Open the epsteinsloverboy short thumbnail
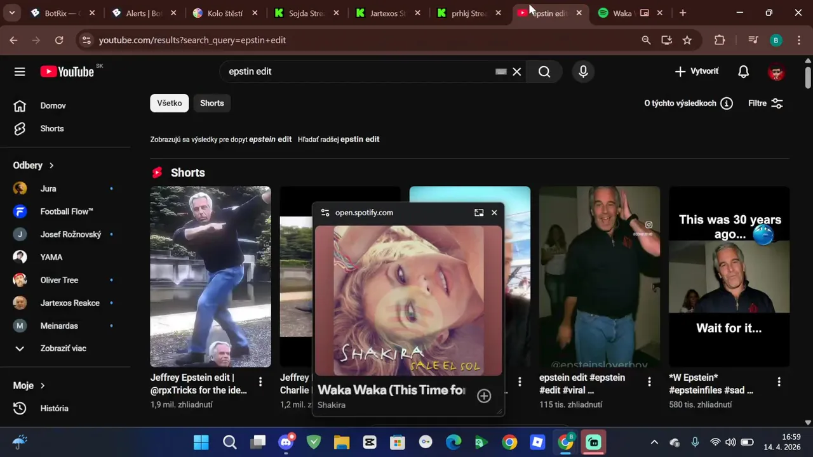 600,276
